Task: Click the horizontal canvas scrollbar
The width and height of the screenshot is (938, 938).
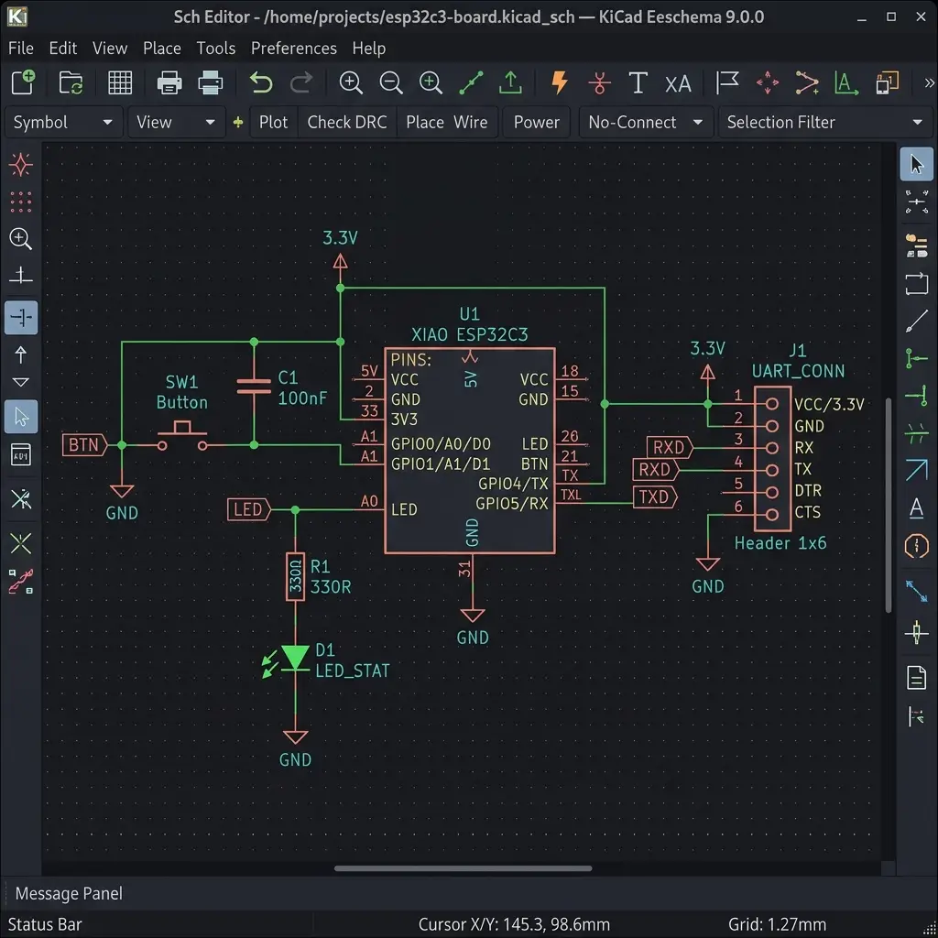Action: [463, 868]
